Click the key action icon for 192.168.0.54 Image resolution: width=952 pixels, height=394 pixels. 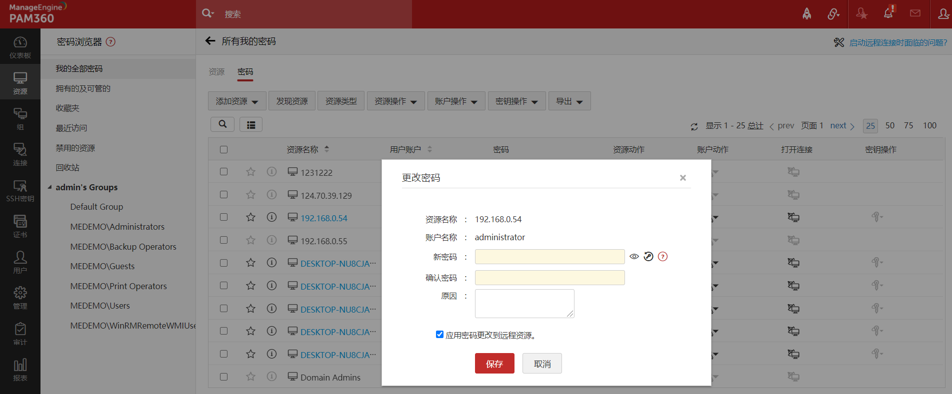[877, 217]
